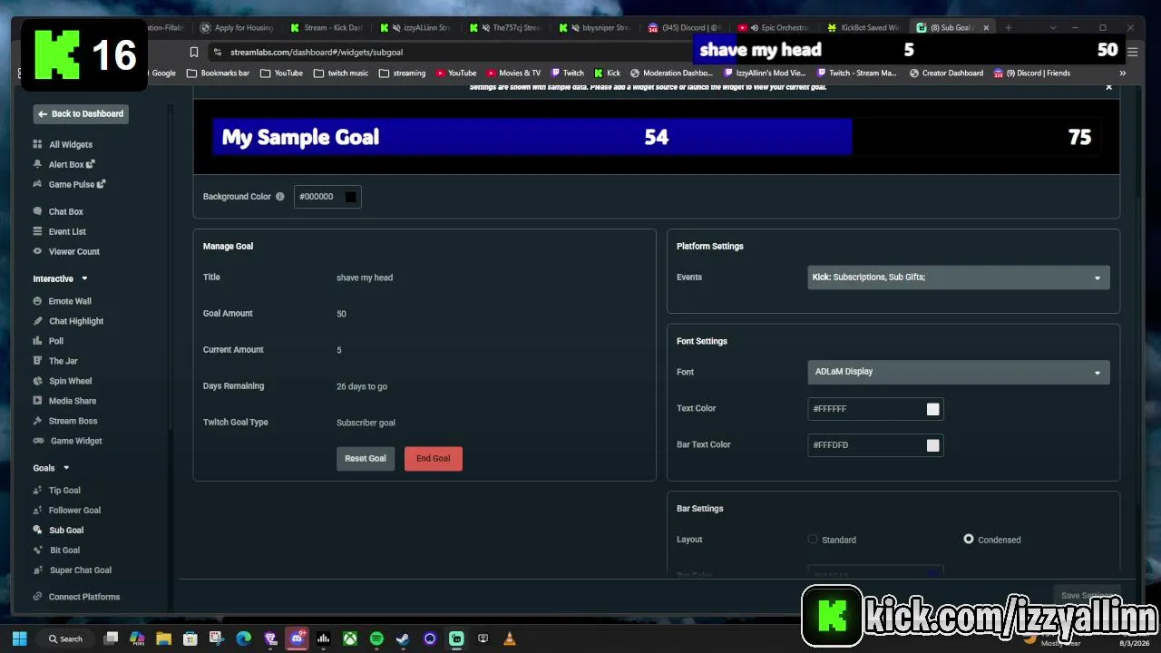Open the Spin Wheel icon
The width and height of the screenshot is (1161, 653).
click(x=37, y=381)
